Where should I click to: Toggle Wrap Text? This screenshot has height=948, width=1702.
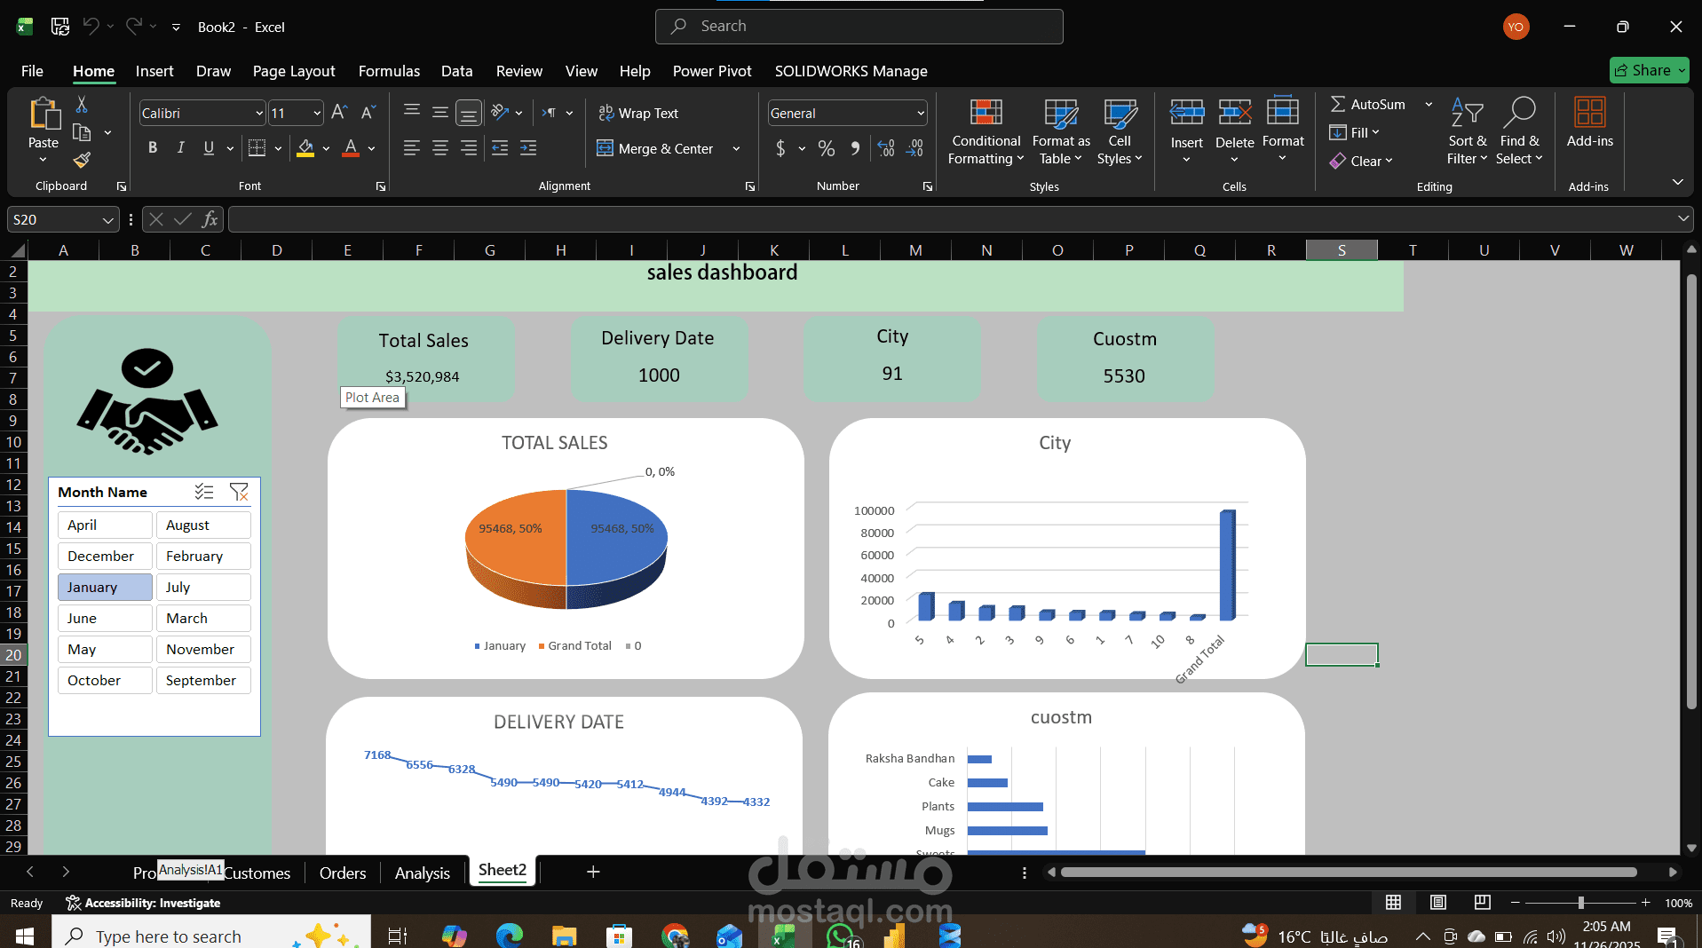pyautogui.click(x=638, y=113)
